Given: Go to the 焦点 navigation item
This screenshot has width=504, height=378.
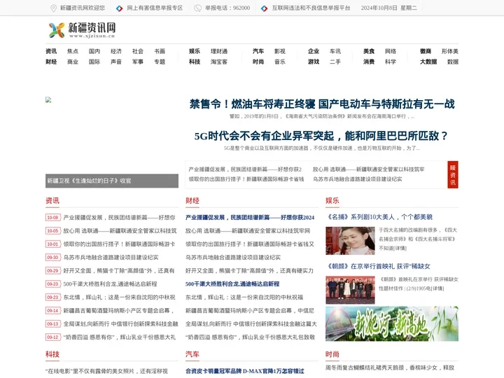Looking at the screenshot, I should (73, 51).
